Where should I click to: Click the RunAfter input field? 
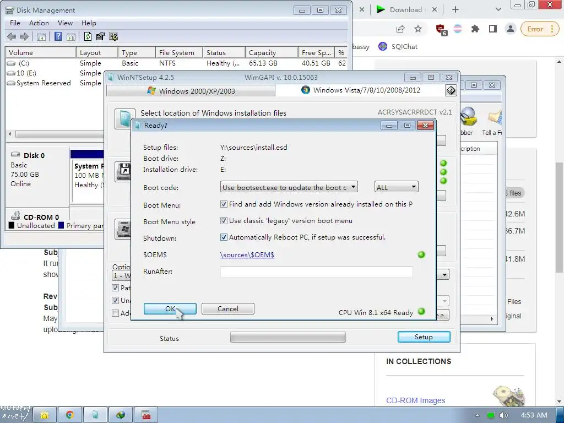click(317, 272)
